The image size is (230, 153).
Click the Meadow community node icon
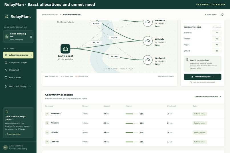[x=148, y=22]
